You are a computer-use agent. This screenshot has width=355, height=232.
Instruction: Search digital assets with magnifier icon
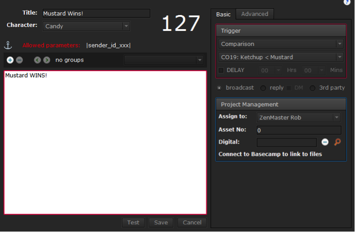337,142
